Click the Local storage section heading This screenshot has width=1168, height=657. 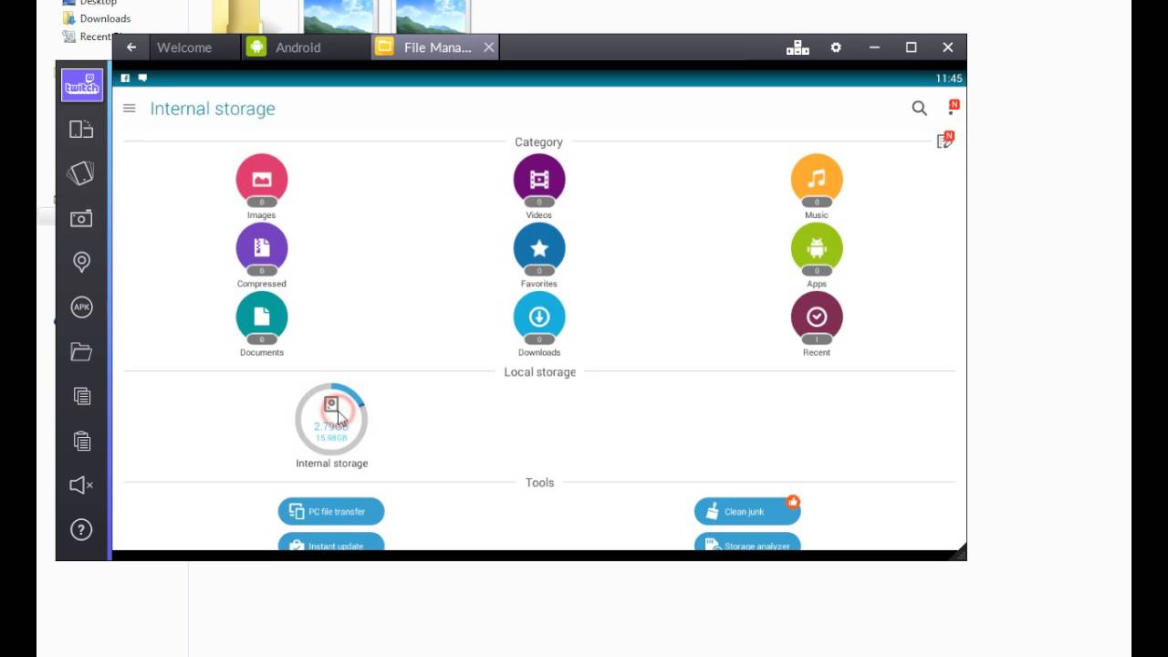click(540, 372)
